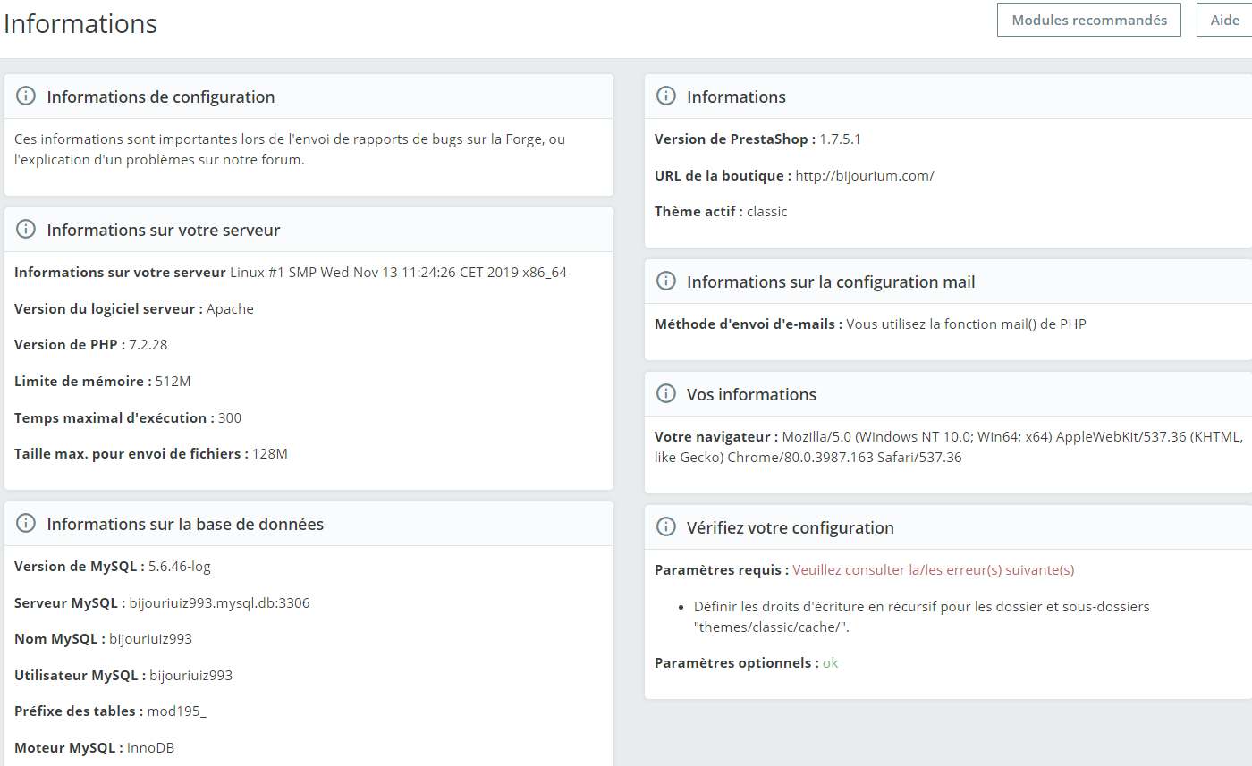Click the mail() de PHP method text
This screenshot has width=1252, height=766.
pos(967,324)
